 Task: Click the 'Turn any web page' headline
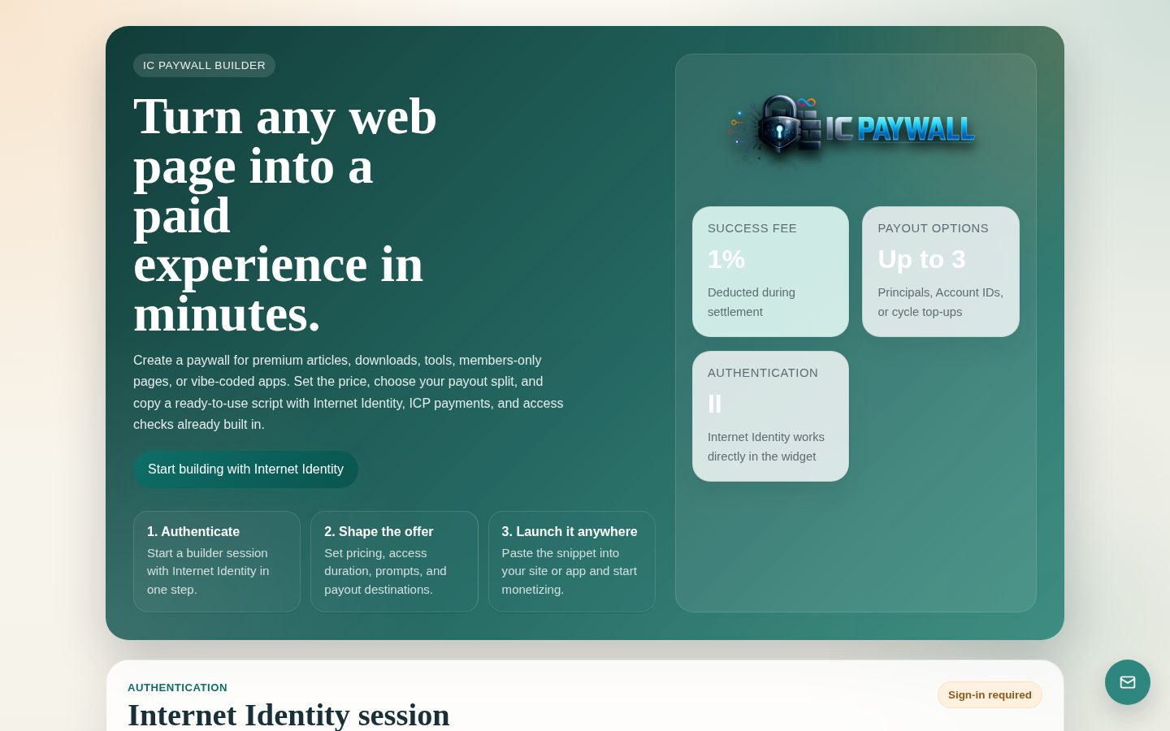[x=285, y=214]
